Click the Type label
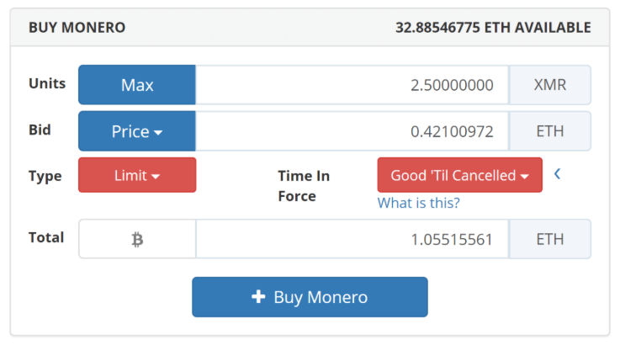 (x=45, y=176)
